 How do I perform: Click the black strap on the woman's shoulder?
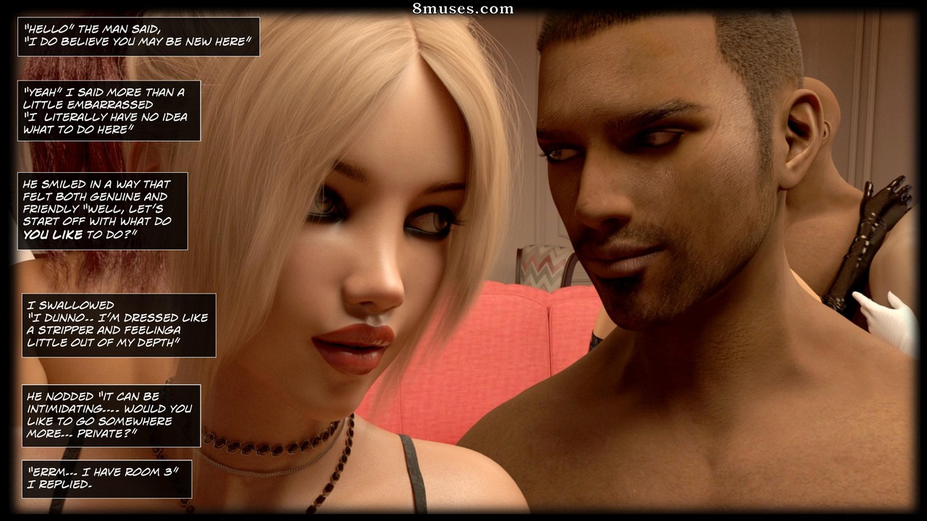[x=413, y=474]
